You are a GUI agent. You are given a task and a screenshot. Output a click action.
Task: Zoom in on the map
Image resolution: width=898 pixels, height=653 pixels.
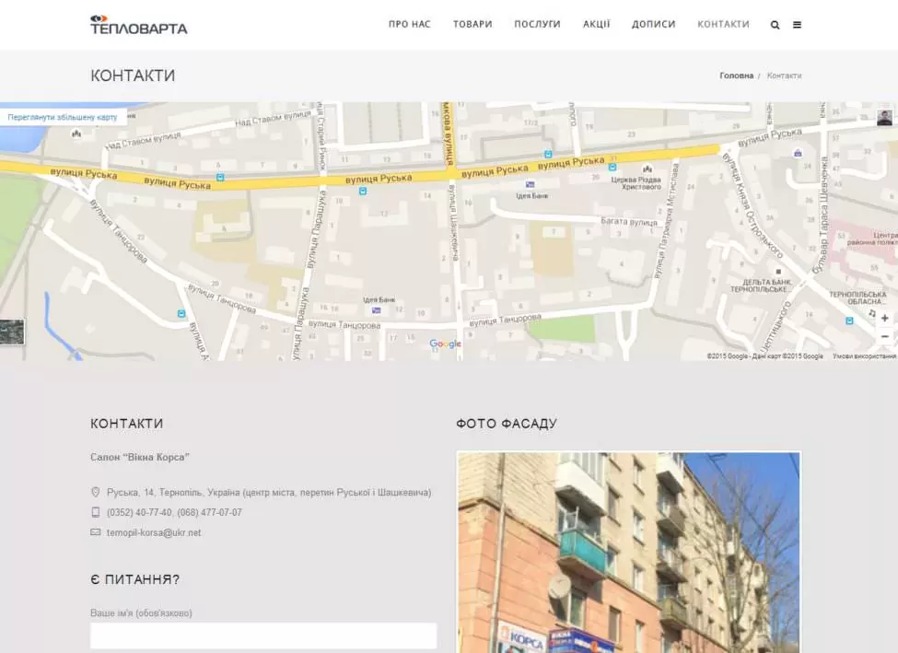tap(884, 318)
